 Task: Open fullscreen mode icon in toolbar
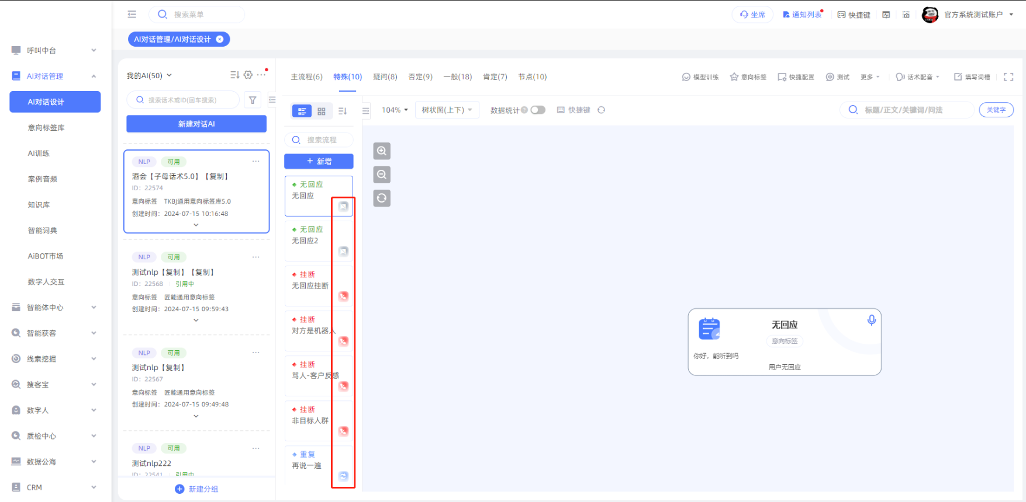point(1008,77)
